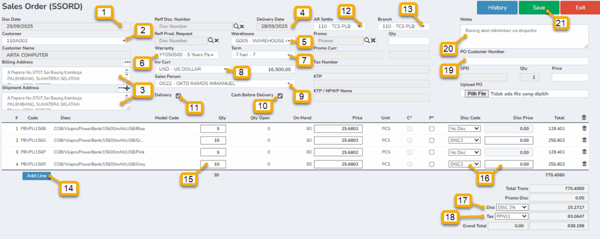Click the PO Customer Number input field

(524, 61)
